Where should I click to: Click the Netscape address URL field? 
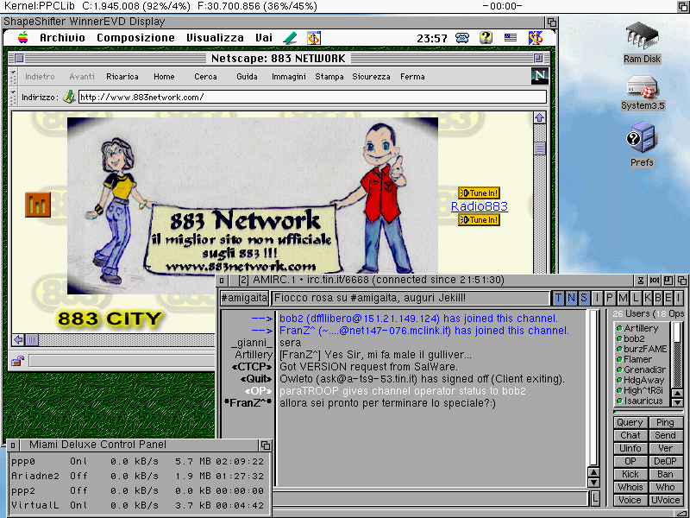(x=312, y=97)
